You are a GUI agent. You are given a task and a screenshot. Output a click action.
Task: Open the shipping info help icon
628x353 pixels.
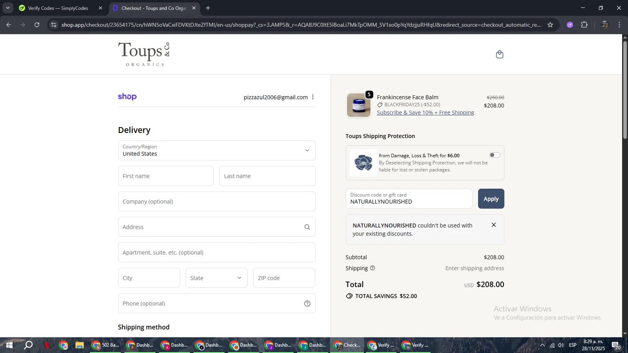pos(372,268)
